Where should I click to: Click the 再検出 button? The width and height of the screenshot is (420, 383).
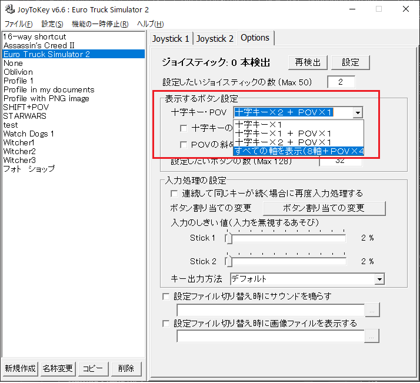pyautogui.click(x=308, y=62)
